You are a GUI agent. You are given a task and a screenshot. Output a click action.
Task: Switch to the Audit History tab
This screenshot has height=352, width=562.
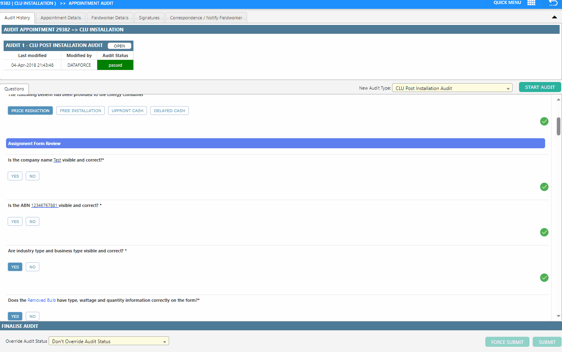click(17, 18)
